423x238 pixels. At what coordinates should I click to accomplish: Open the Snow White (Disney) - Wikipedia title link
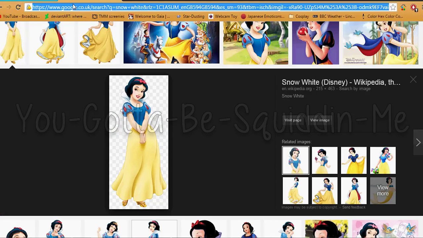tap(341, 82)
